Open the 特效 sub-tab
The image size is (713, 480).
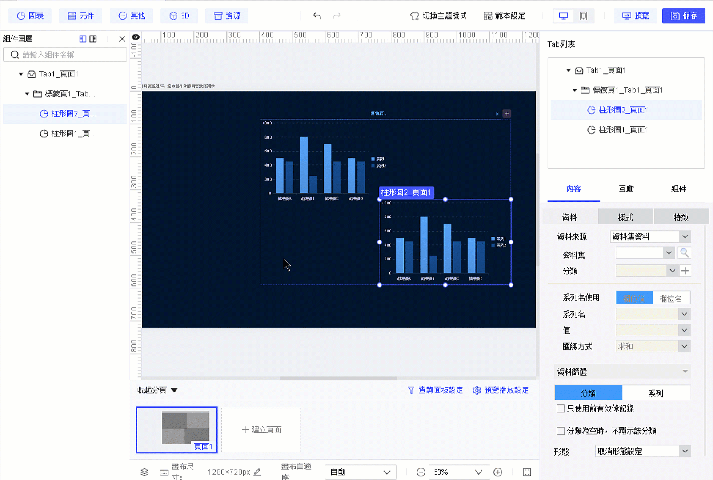(681, 217)
